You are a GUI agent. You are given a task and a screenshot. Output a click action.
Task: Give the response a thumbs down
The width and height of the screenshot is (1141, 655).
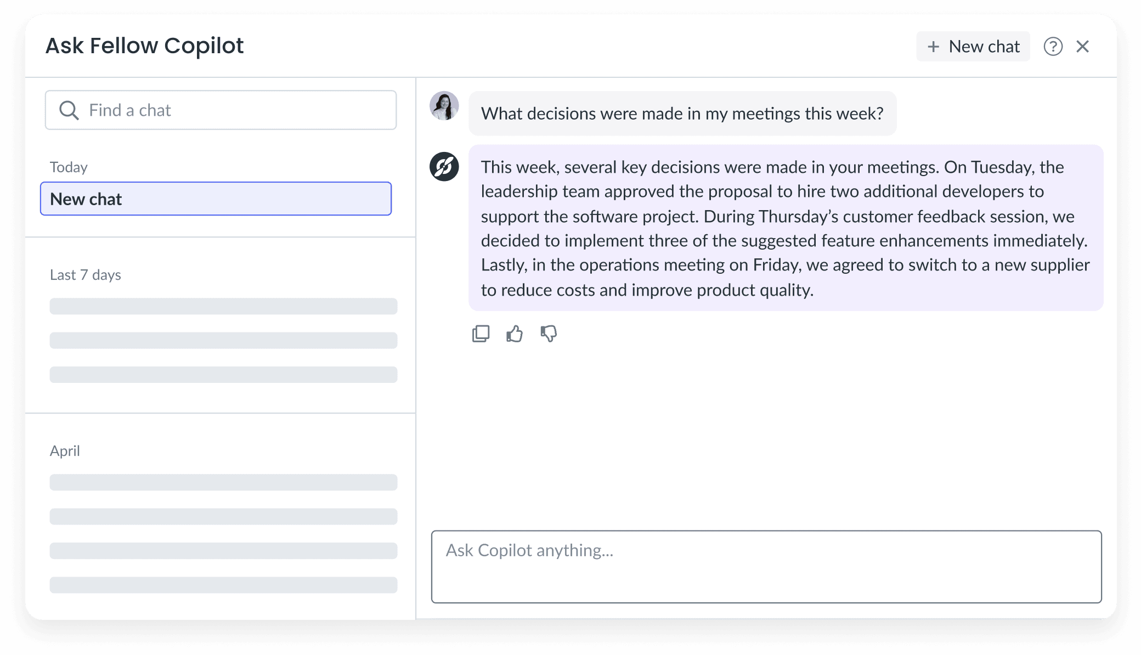[549, 334]
